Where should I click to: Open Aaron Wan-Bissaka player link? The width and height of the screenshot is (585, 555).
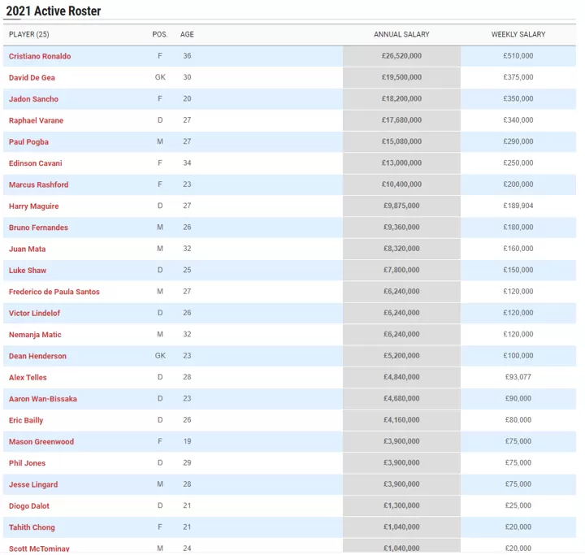click(x=43, y=399)
